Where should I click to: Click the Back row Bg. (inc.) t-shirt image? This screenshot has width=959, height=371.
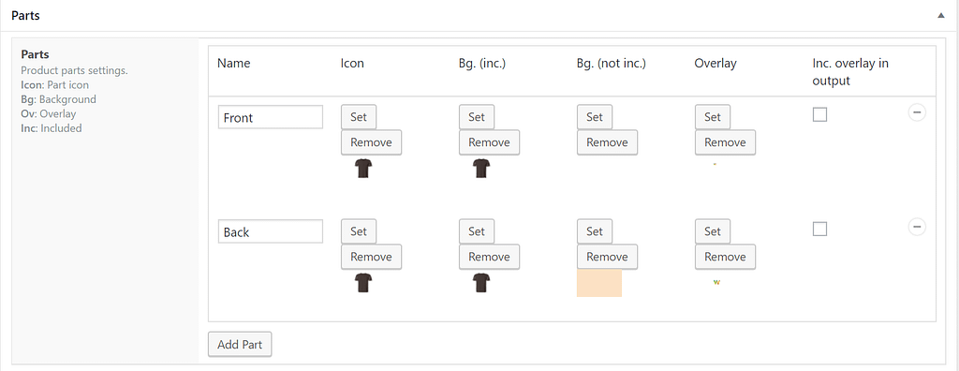[481, 282]
